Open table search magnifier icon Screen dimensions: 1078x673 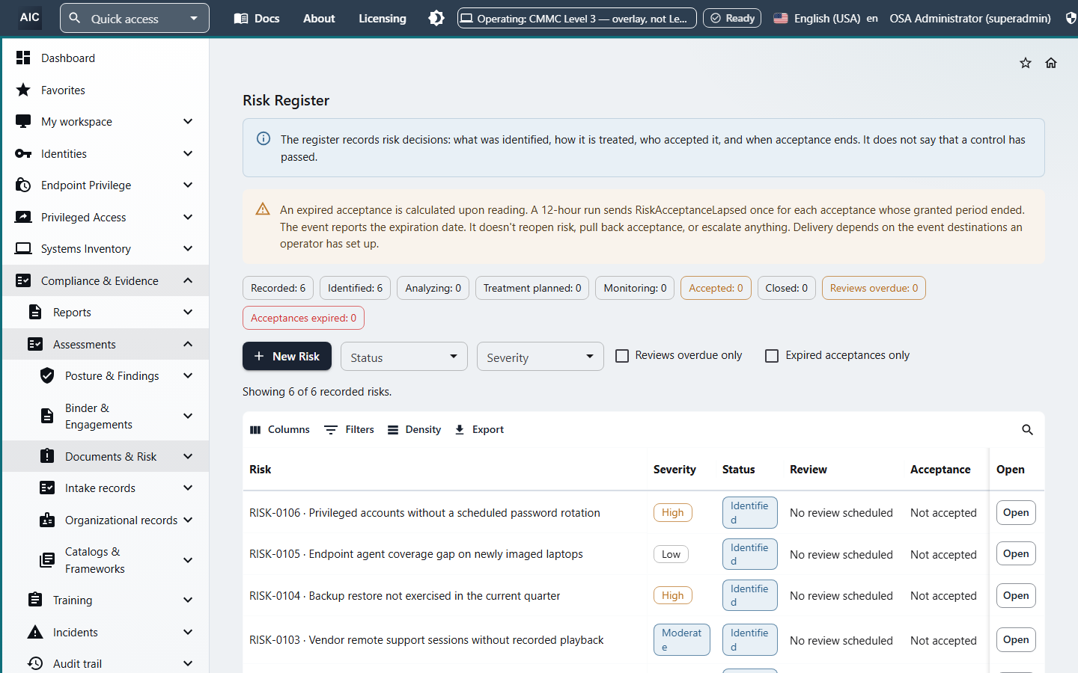1027,429
